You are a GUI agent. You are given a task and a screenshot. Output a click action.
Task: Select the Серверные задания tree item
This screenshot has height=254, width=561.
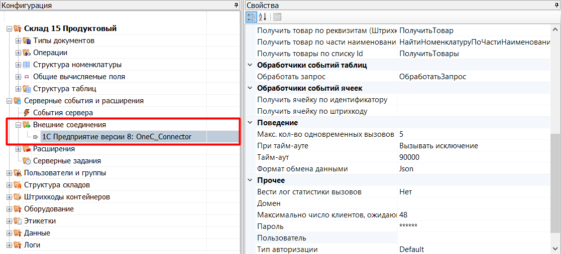pyautogui.click(x=67, y=161)
